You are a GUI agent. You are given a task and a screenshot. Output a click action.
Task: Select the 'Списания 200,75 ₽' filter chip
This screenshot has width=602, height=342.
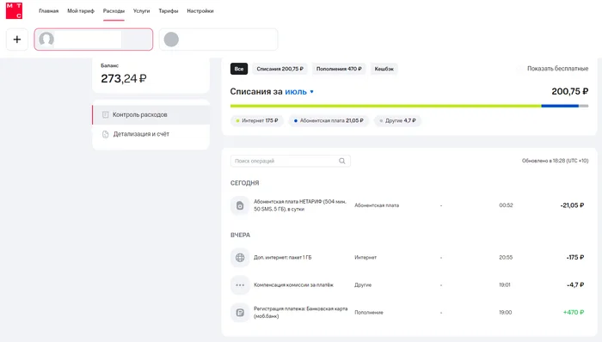click(x=279, y=69)
